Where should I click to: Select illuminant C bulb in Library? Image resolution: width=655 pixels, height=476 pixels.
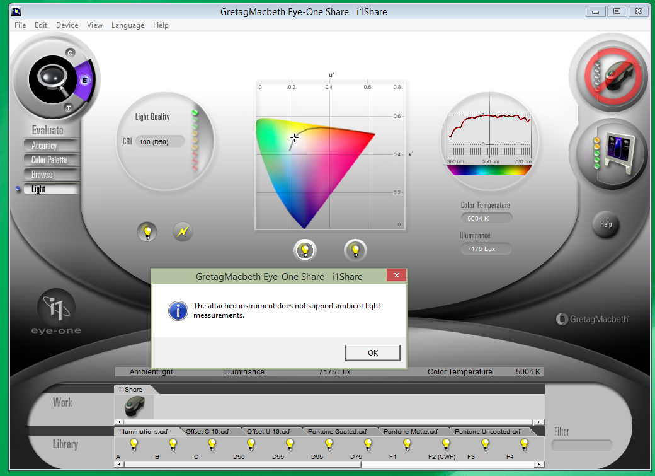click(x=212, y=444)
